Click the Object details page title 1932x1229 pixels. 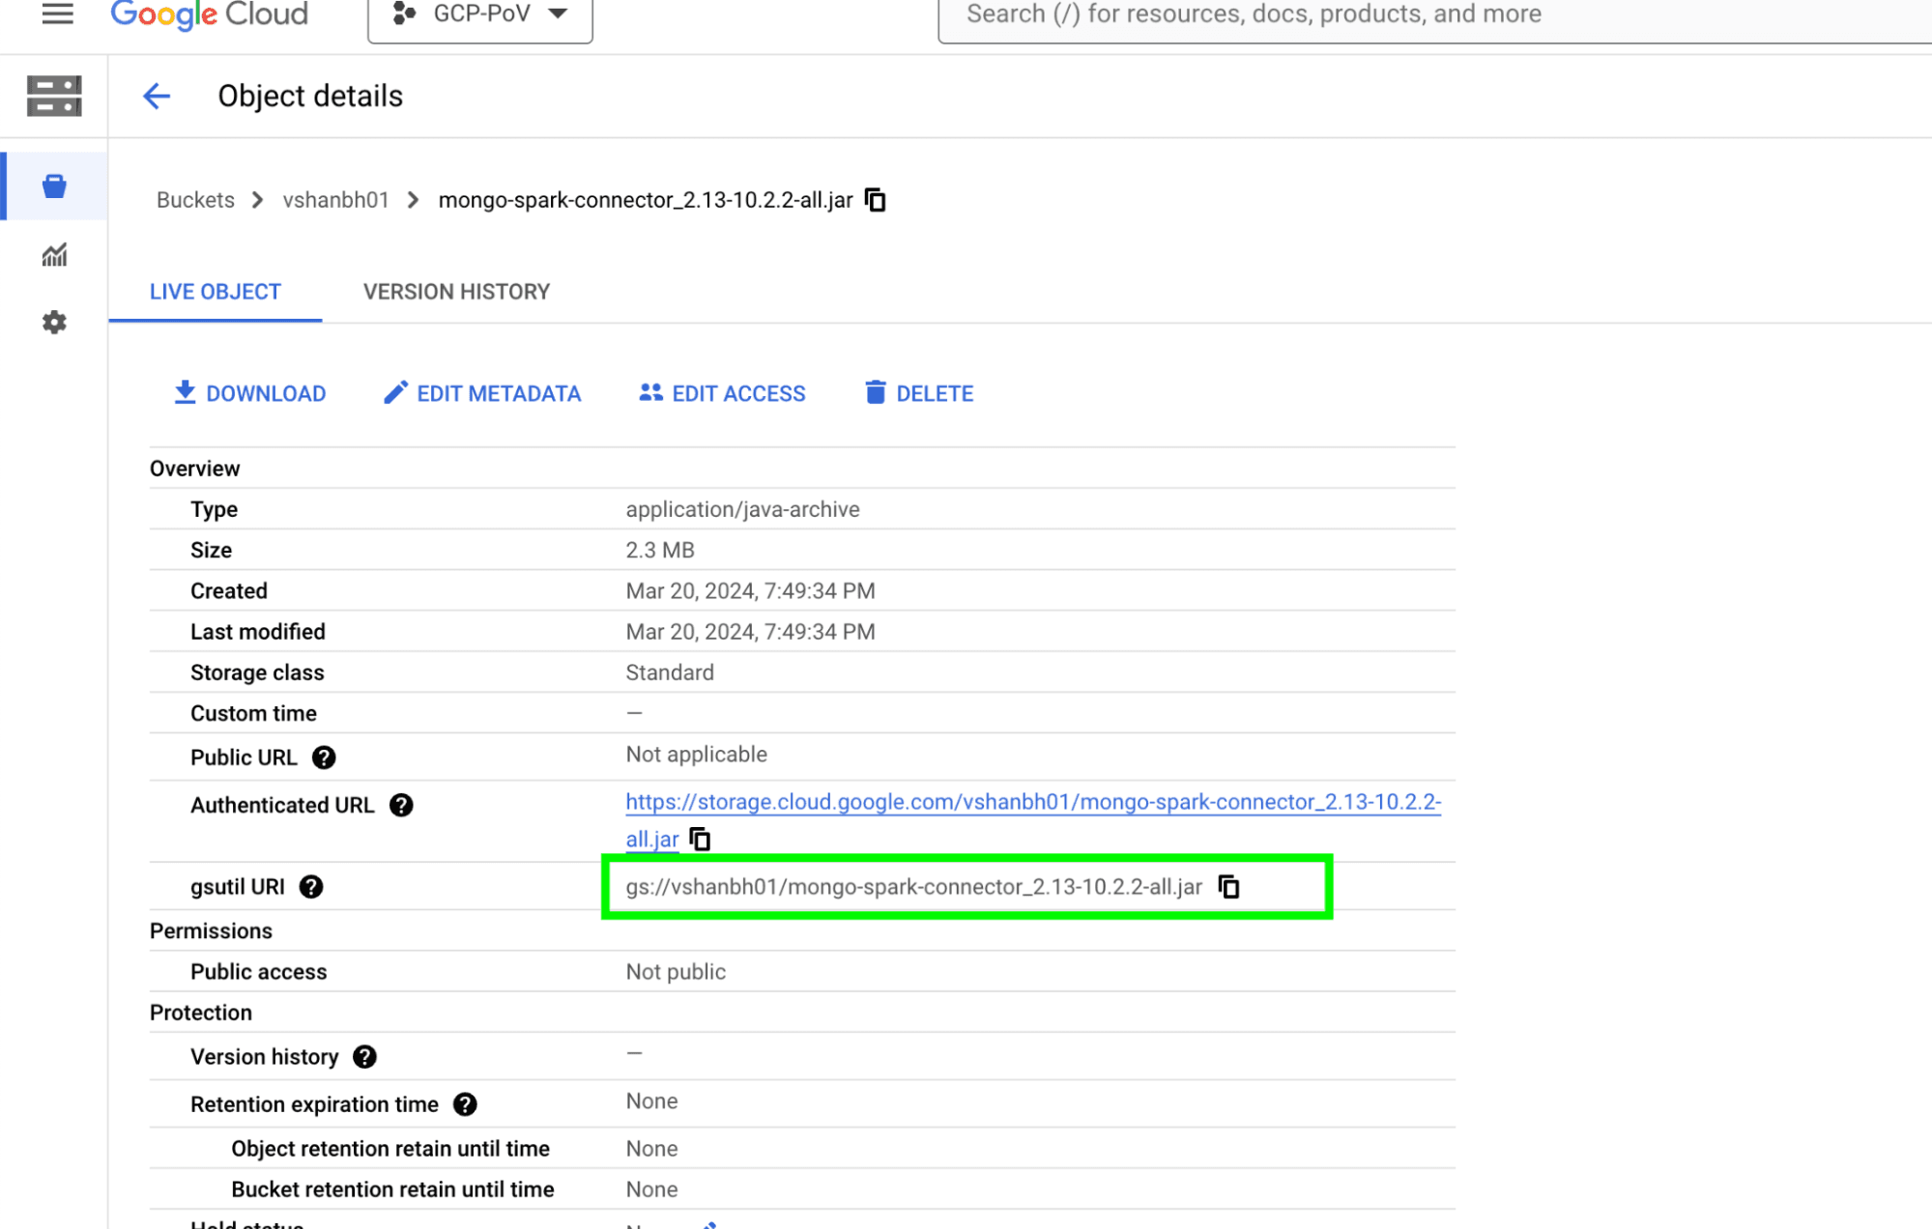tap(310, 96)
